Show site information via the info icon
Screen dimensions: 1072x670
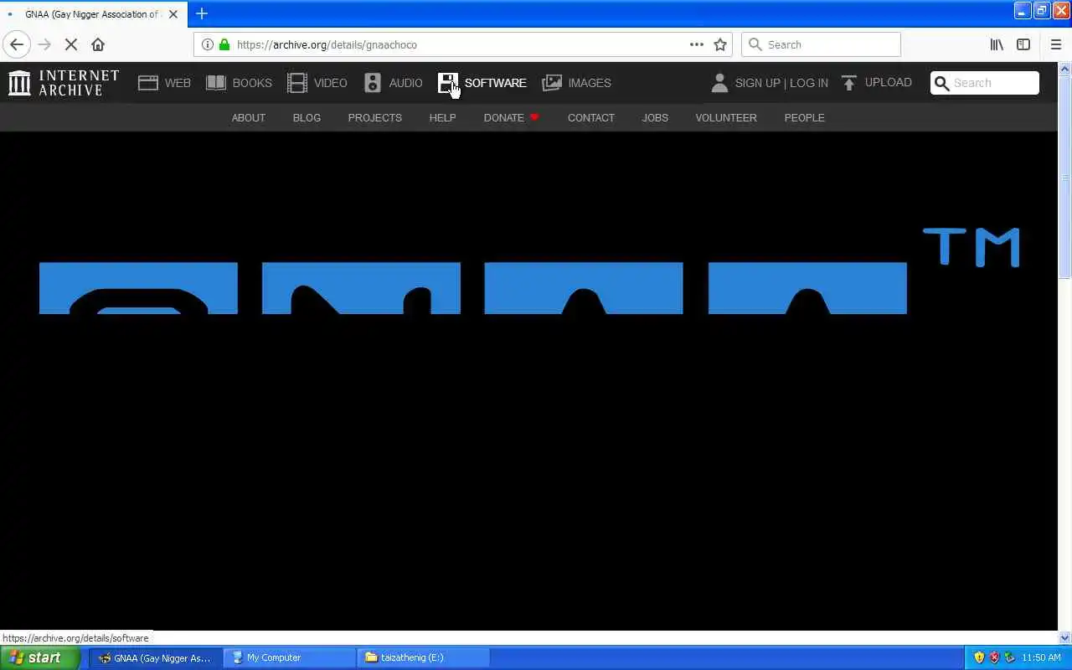point(208,44)
